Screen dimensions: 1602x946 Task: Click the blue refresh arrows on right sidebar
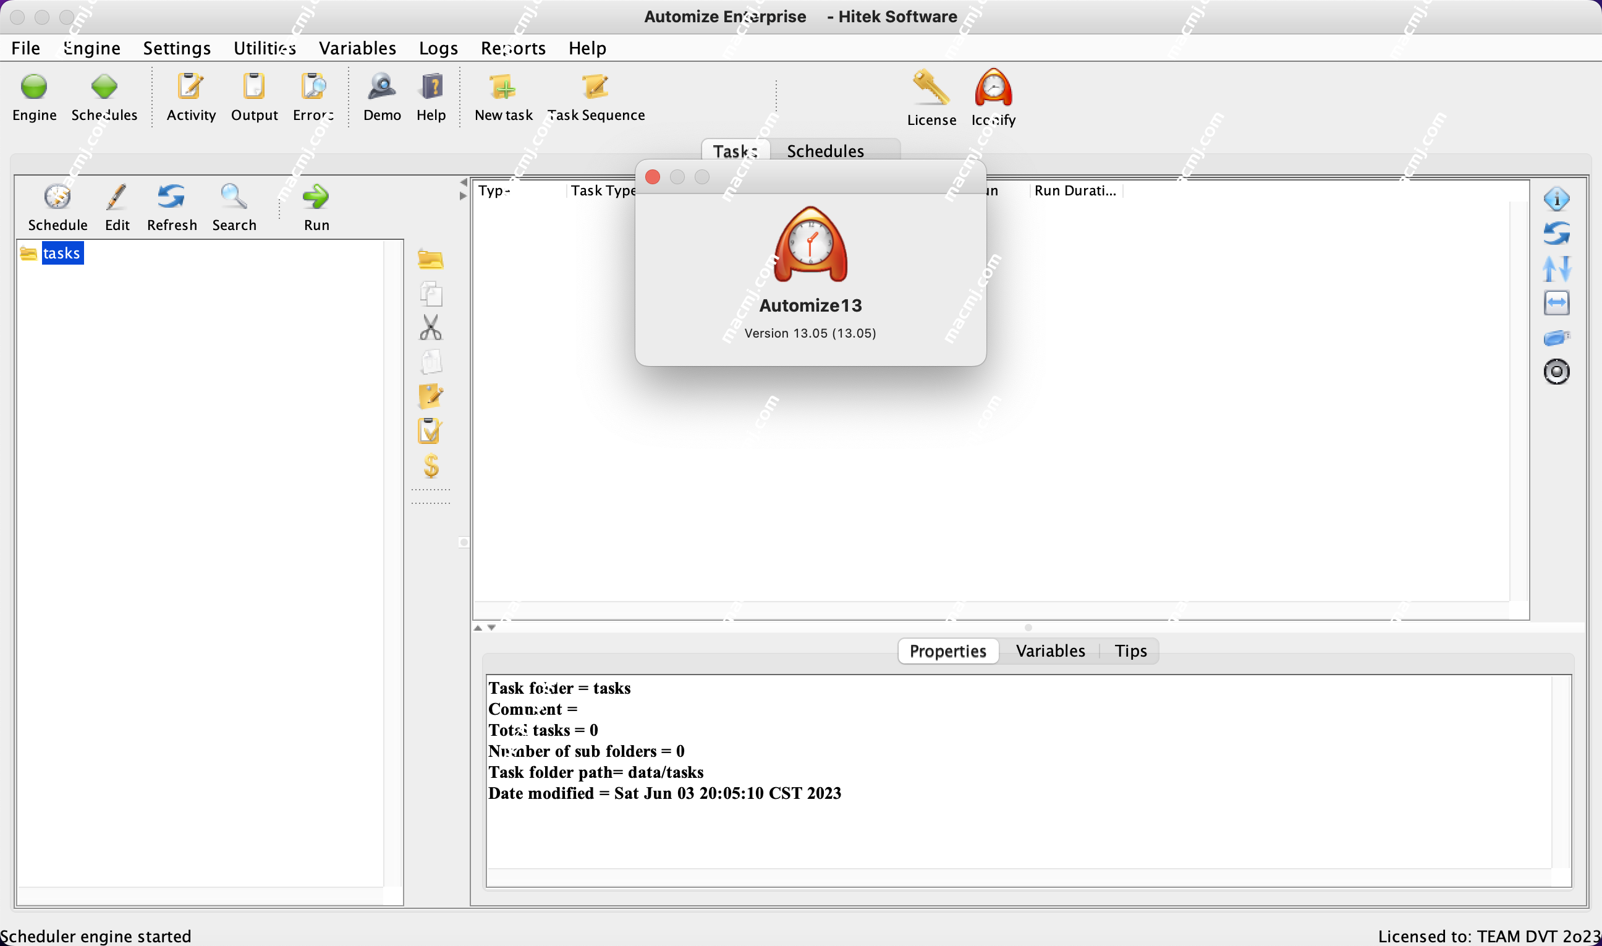click(x=1557, y=233)
